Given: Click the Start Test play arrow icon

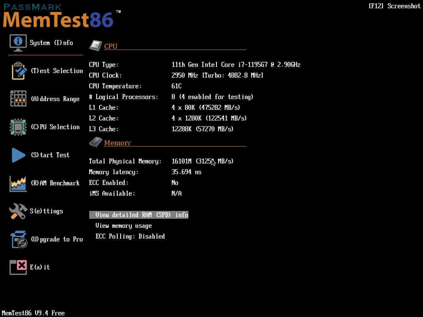Looking at the screenshot, I should (18, 155).
